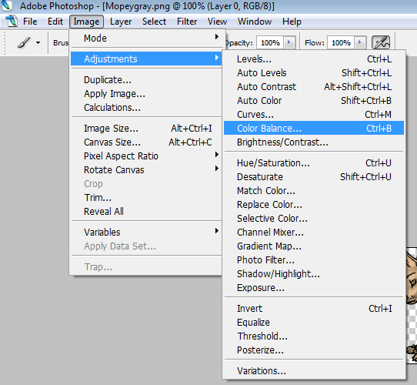This screenshot has height=385, width=417.
Task: Choose Reveal All menu entry
Action: pos(146,212)
